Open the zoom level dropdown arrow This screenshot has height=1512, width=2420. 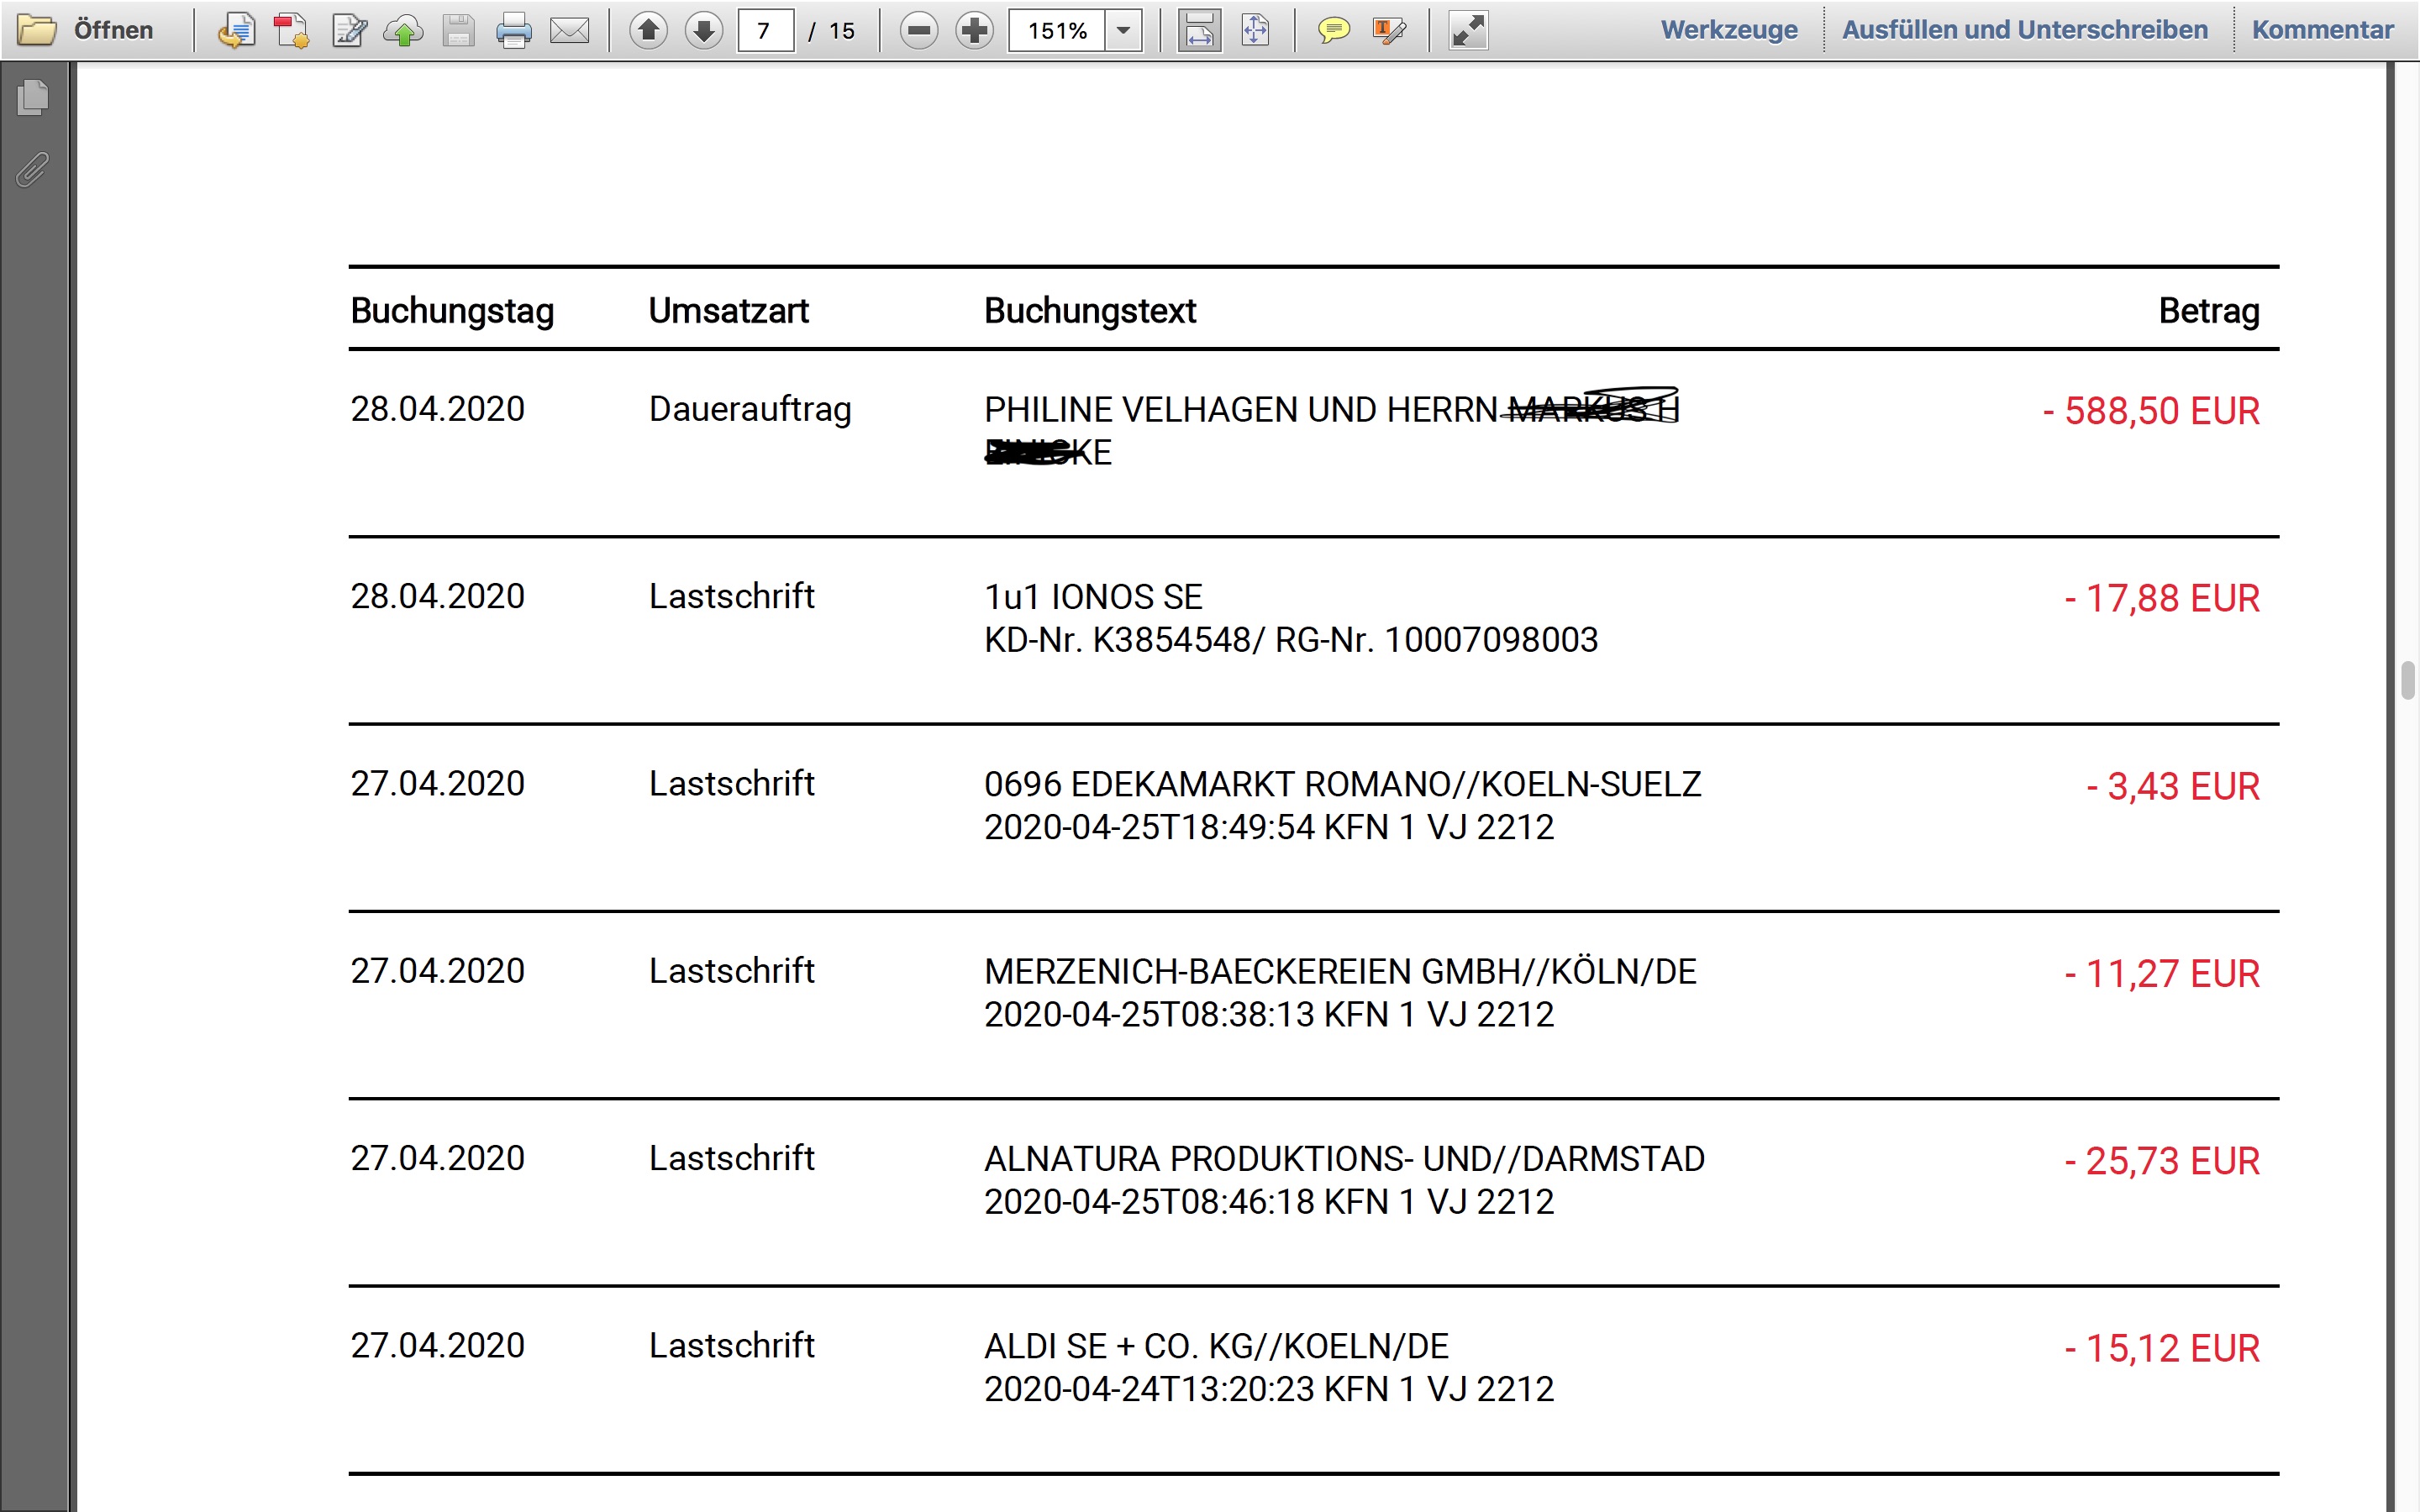click(1124, 31)
